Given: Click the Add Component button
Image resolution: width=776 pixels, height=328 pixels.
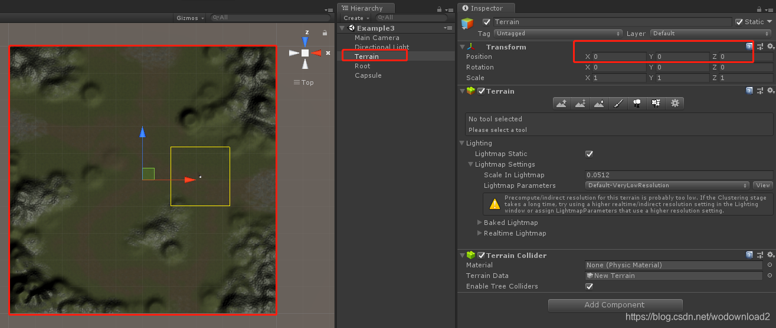Looking at the screenshot, I should [x=615, y=305].
